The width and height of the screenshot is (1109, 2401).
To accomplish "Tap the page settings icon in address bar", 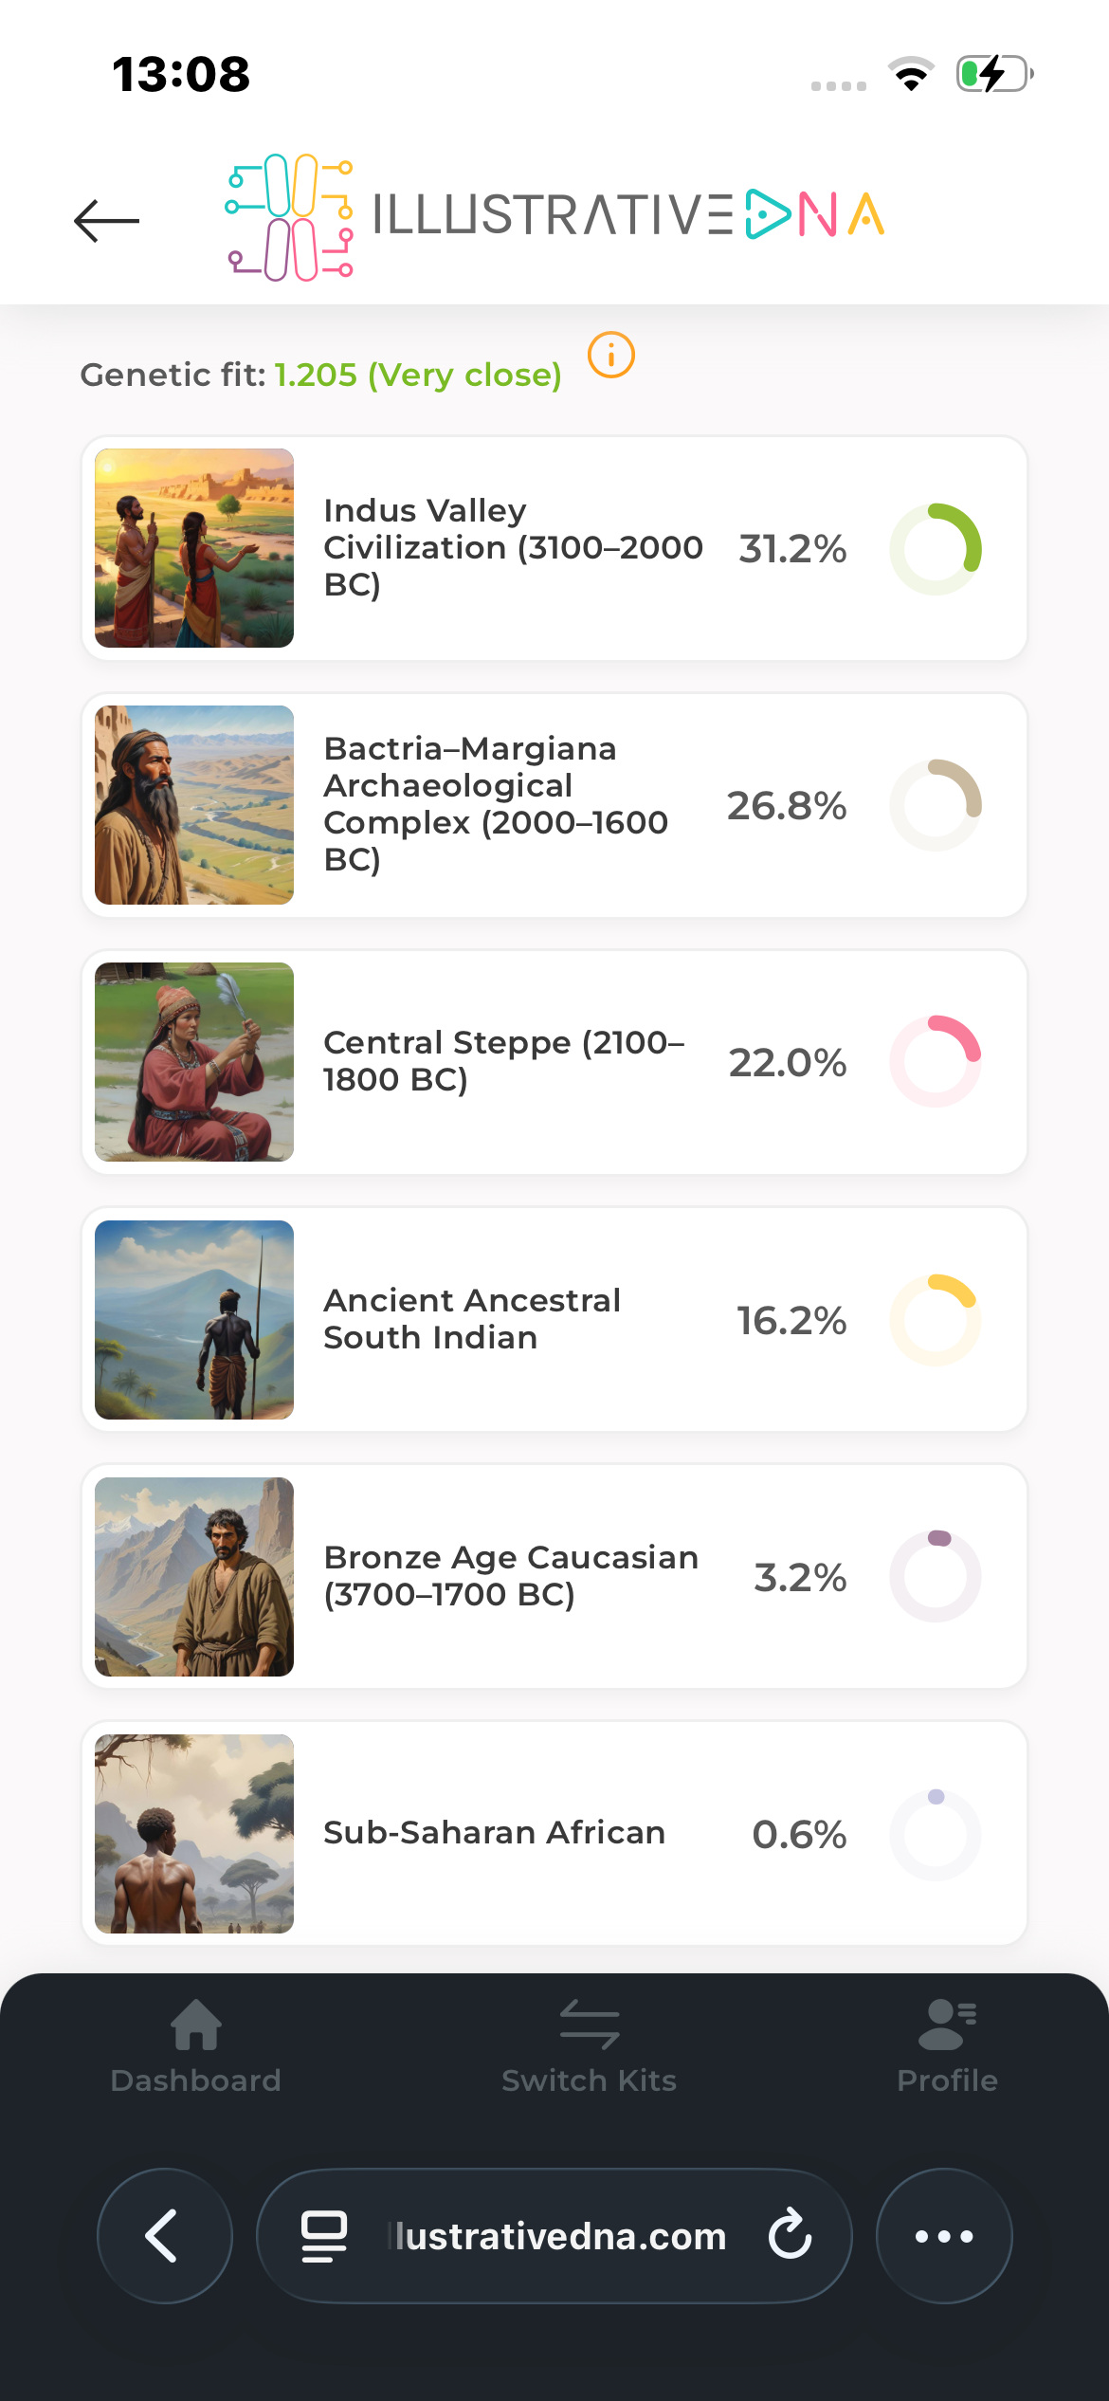I will coord(323,2235).
